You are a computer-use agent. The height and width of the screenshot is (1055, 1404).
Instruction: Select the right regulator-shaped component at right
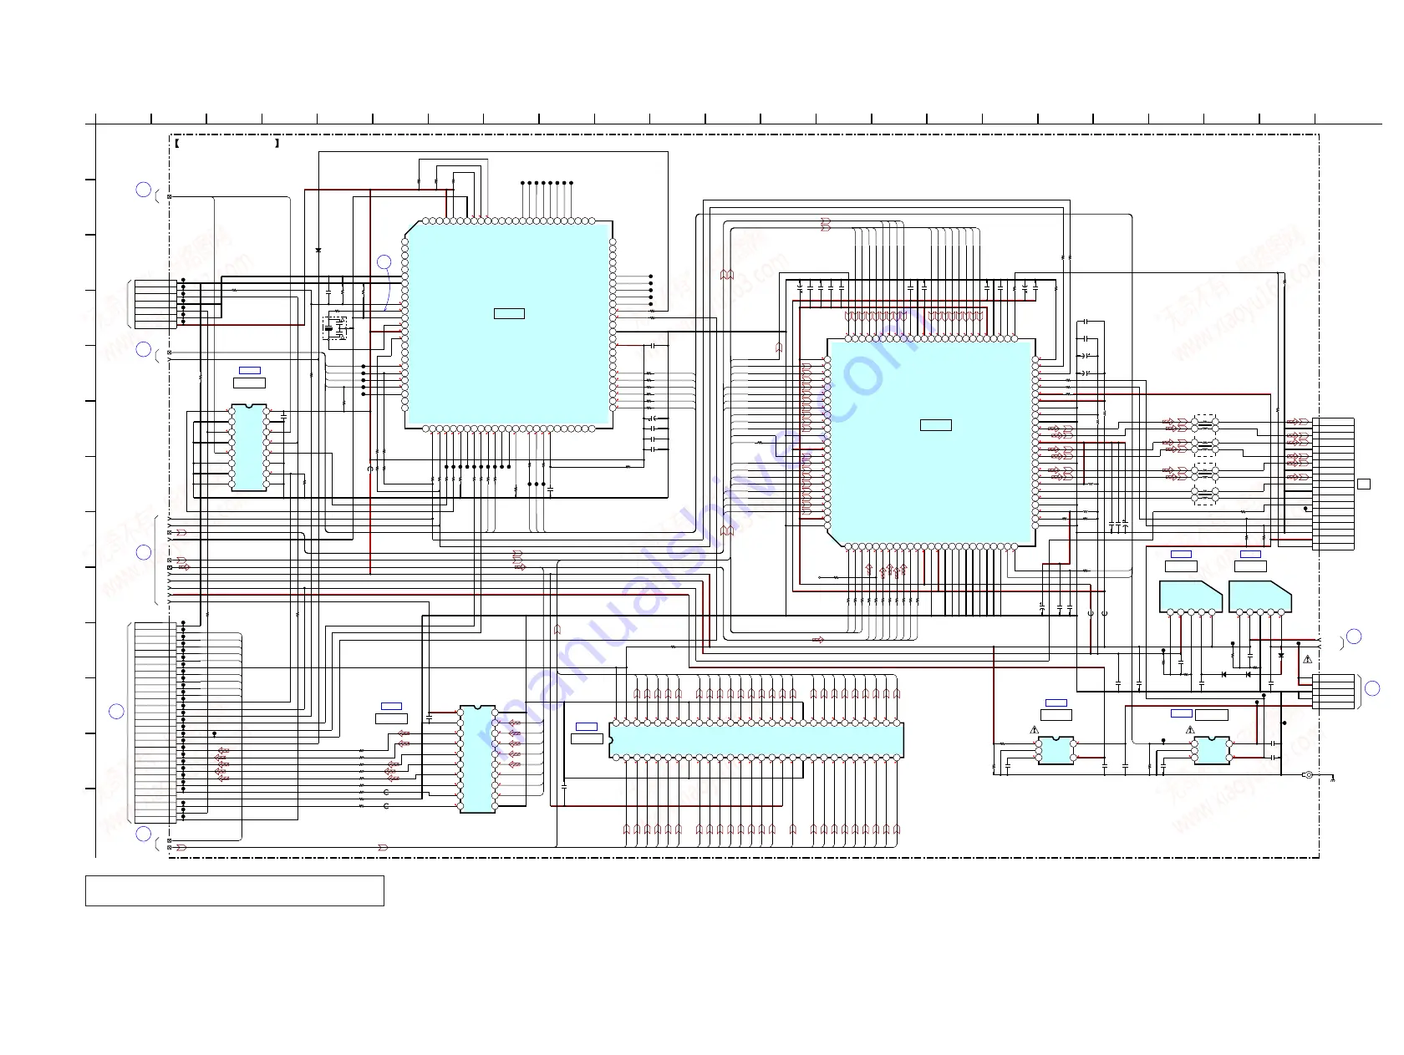[x=1260, y=596]
